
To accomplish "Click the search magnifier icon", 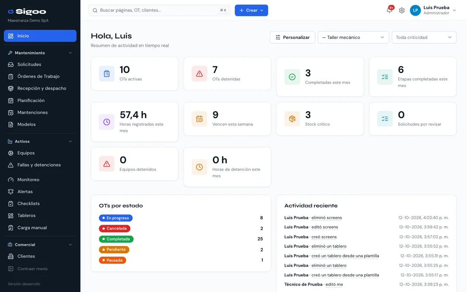I will pyautogui.click(x=95, y=10).
